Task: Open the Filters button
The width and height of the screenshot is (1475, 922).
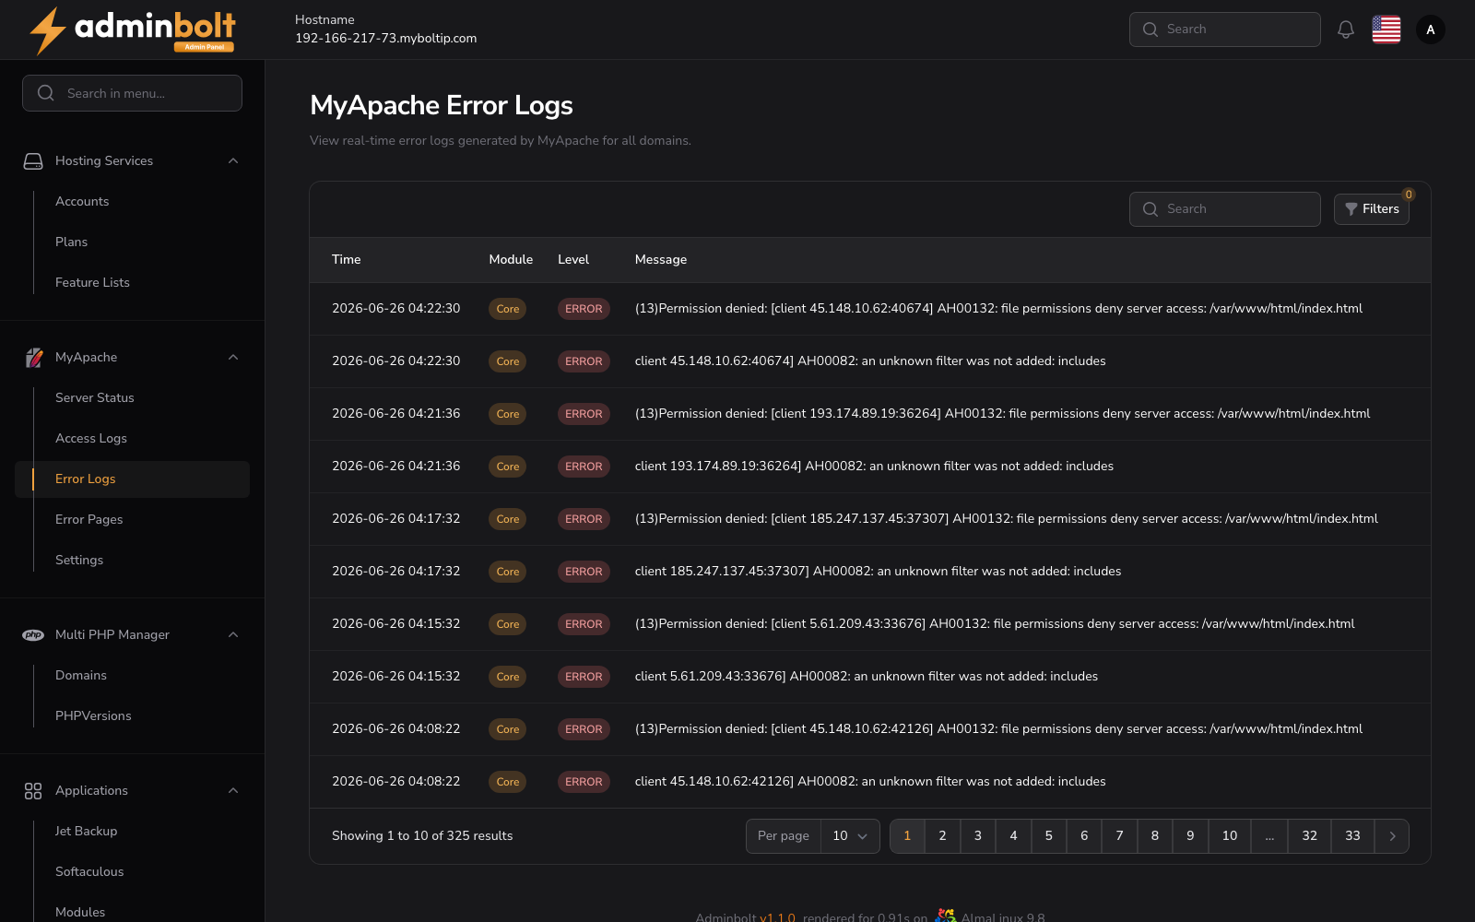Action: point(1372,209)
